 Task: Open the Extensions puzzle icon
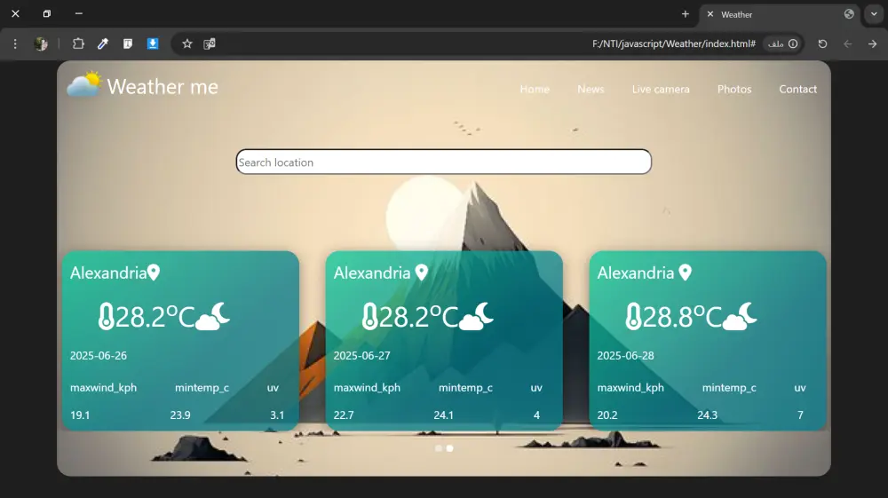coord(78,43)
